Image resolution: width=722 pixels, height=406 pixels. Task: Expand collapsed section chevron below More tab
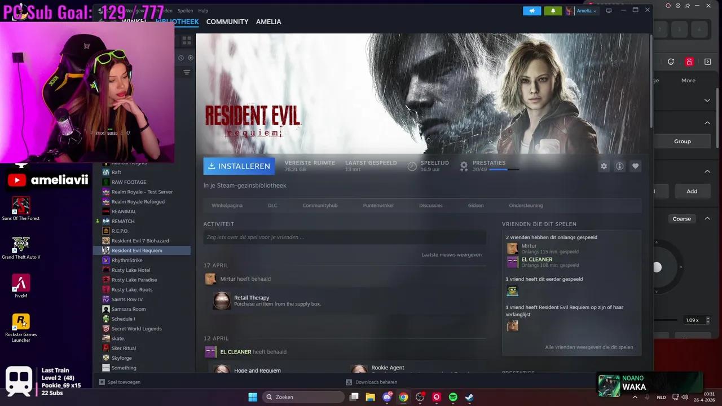[707, 100]
